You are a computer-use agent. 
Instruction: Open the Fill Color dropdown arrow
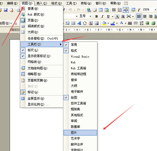point(108,23)
